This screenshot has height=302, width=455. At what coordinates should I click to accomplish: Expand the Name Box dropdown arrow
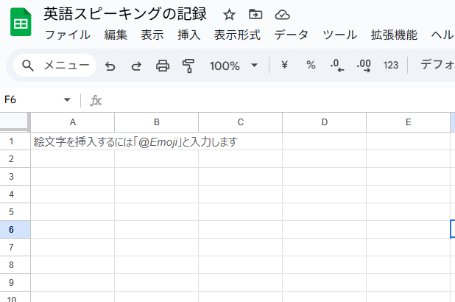67,99
